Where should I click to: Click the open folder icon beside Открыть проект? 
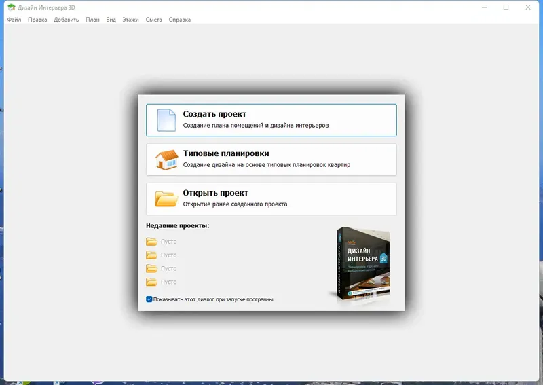[166, 199]
